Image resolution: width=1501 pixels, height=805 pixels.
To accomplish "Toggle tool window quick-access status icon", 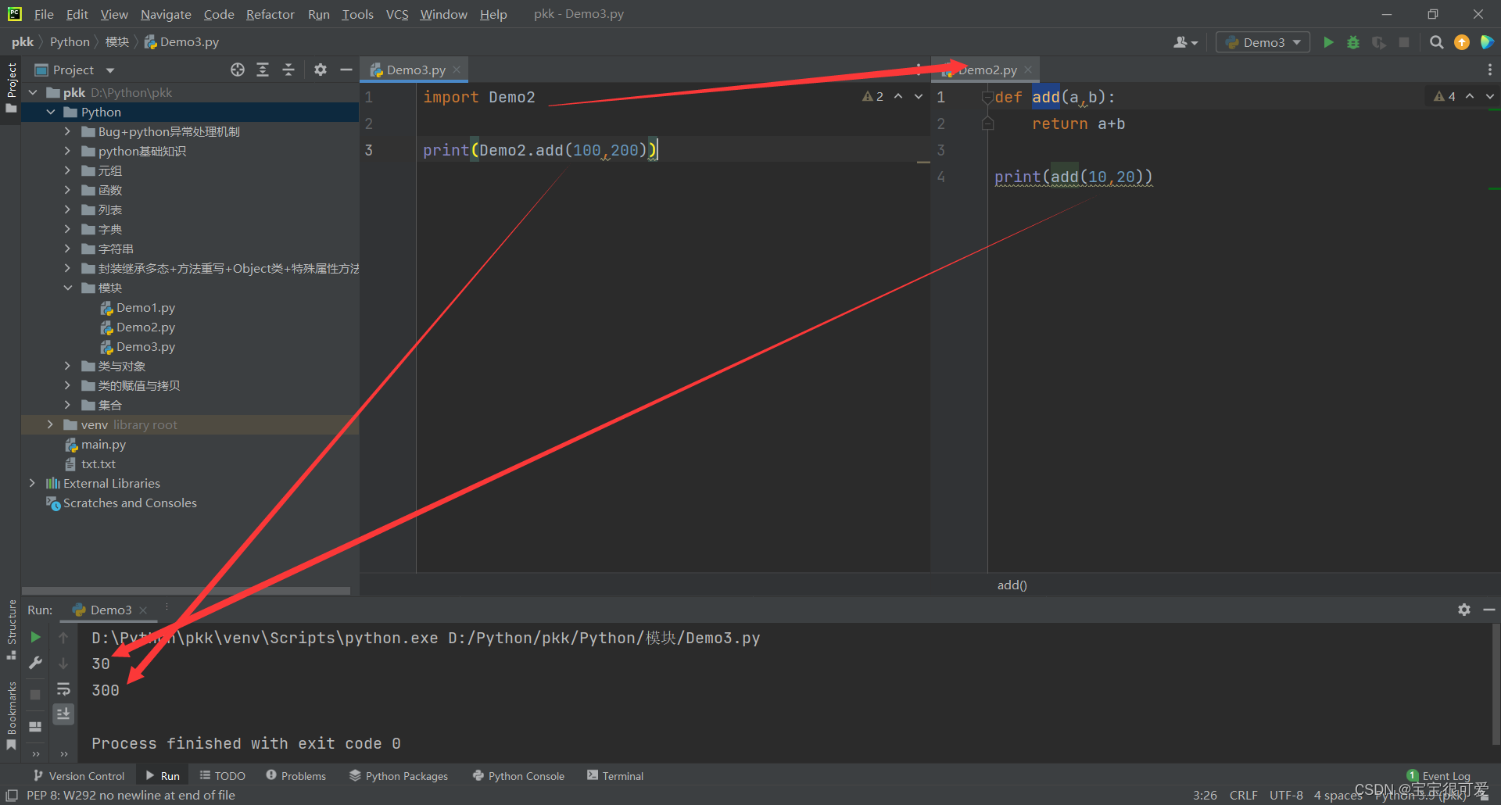I will point(12,795).
